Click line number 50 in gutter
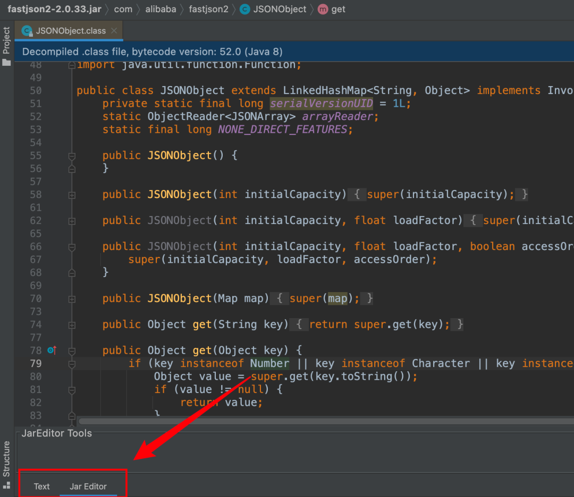The width and height of the screenshot is (574, 497). (x=36, y=91)
